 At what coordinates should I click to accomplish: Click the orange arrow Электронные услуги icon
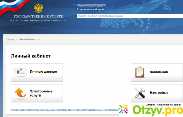(20, 93)
